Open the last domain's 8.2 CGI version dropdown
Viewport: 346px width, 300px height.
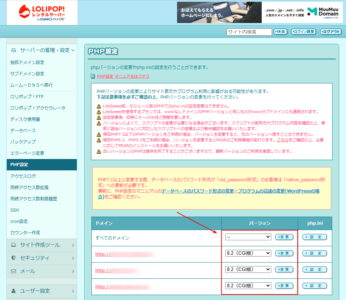pyautogui.click(x=248, y=286)
